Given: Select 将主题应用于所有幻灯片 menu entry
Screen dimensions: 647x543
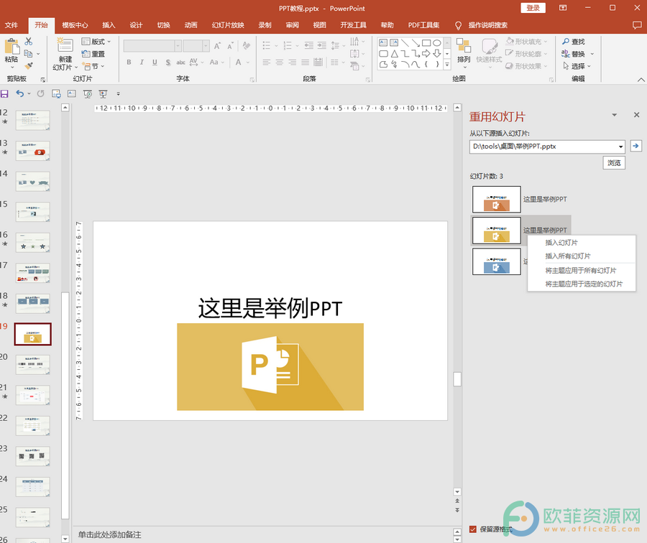Looking at the screenshot, I should click(x=581, y=271).
